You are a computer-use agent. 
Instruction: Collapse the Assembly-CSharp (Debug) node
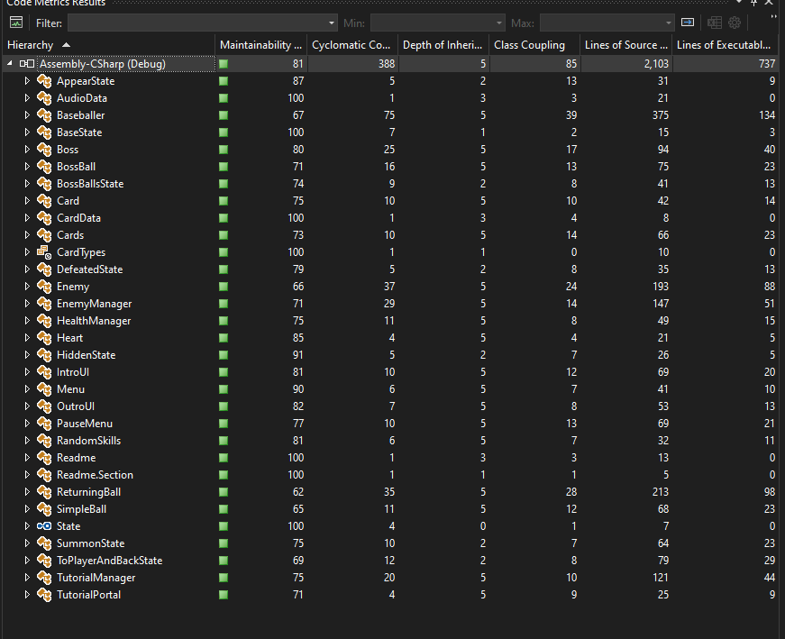10,64
